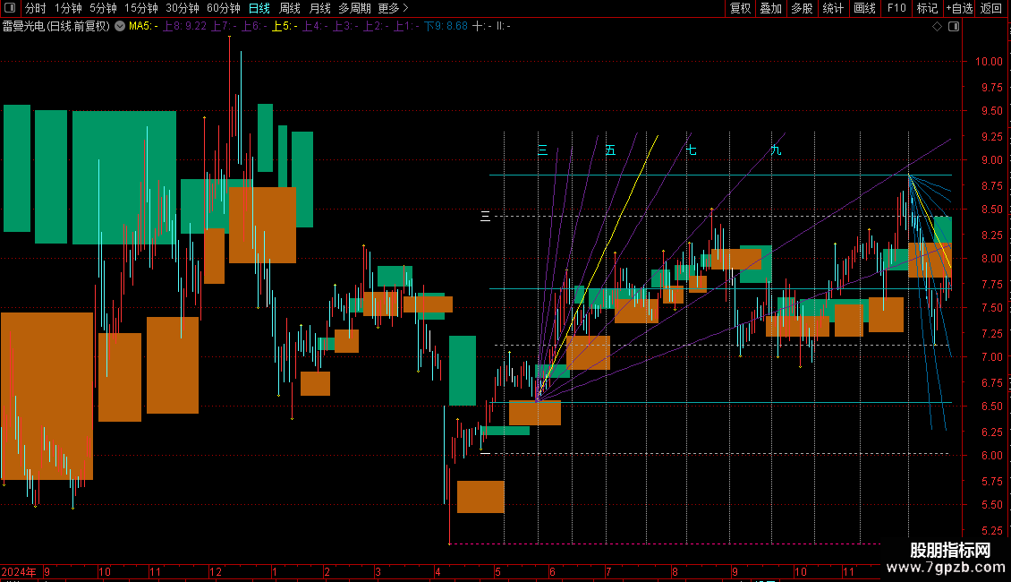Click the 雷曼光电(日线.前复权) title
The height and width of the screenshot is (582, 1011).
tap(56, 27)
